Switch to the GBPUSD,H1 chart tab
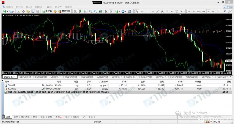234x124 pixels. pos(25,77)
